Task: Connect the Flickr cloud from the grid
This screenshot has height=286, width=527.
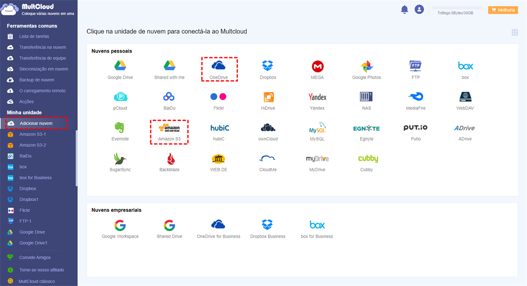Action: coord(219,101)
